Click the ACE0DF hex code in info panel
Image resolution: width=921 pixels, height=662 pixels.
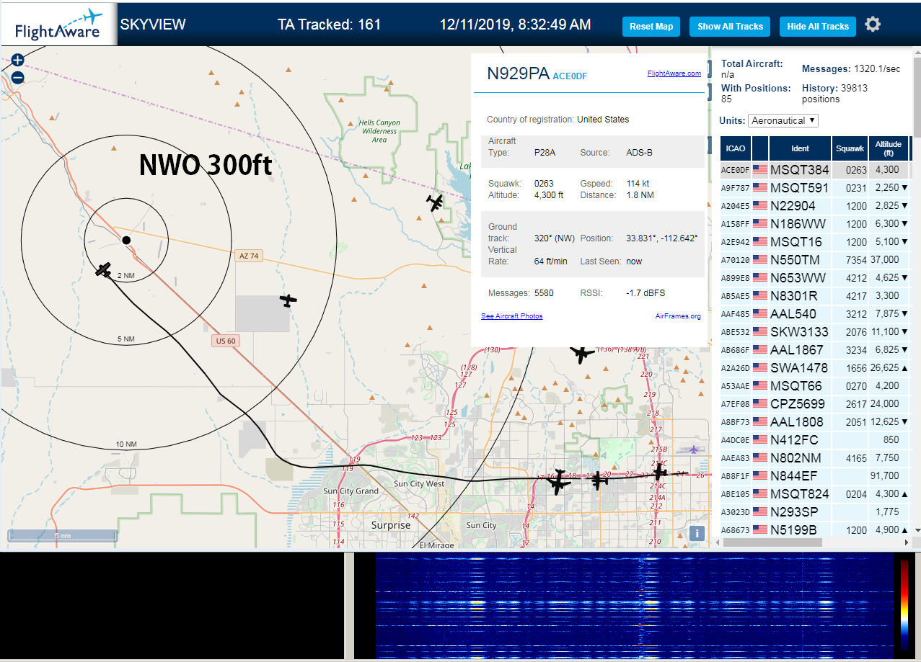click(x=570, y=76)
